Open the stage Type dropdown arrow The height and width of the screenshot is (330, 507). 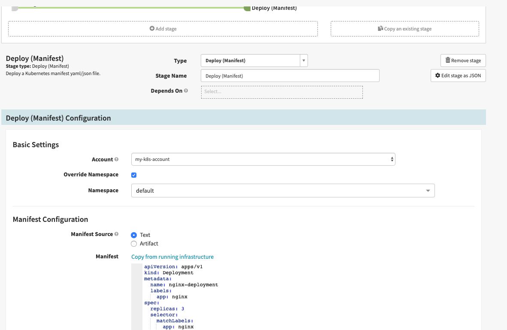click(x=304, y=61)
